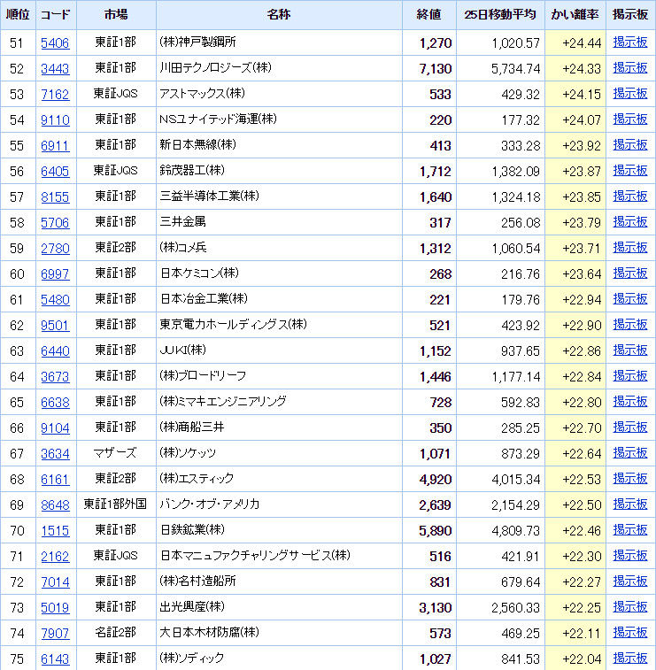The image size is (656, 670).
Task: Open stock code 6638 link
Action: (55, 403)
